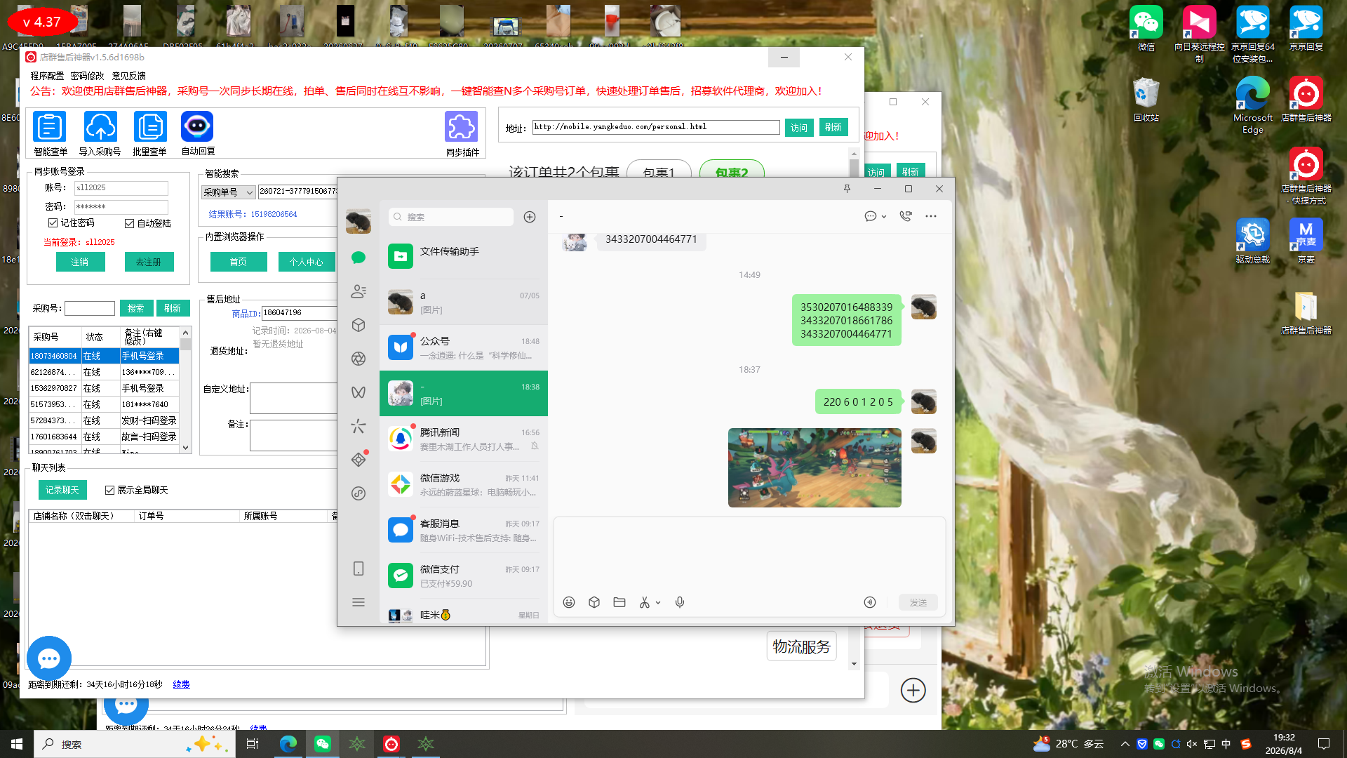The image size is (1347, 758).
Task: Focus the WeChat 搜索 search field
Action: (x=451, y=217)
